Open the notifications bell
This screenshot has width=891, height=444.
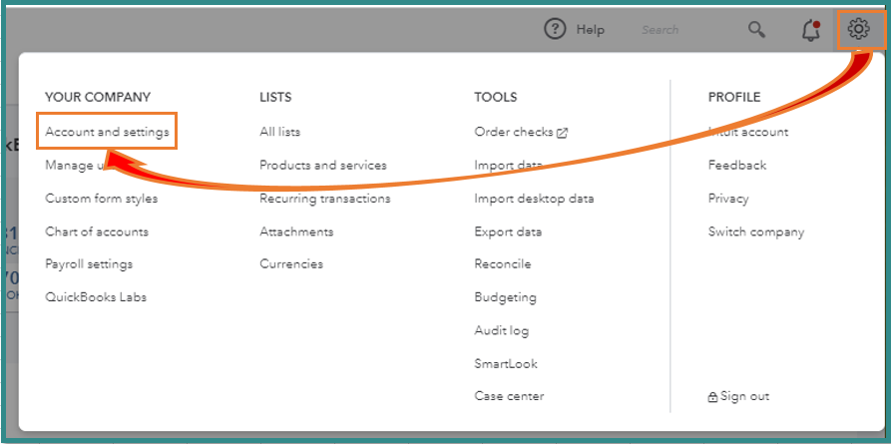pos(810,30)
